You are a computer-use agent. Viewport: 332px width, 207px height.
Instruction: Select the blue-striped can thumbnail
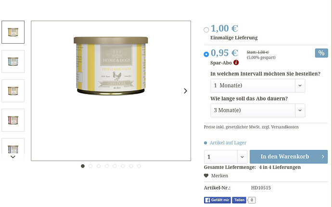13,61
